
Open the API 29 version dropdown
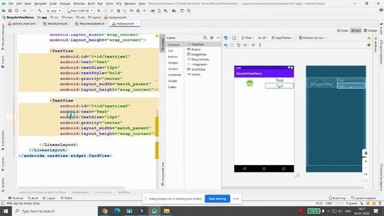click(x=263, y=38)
